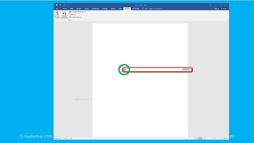The height and width of the screenshot is (143, 254).
Task: Refresh the Zotero citations
Action: 73,14
